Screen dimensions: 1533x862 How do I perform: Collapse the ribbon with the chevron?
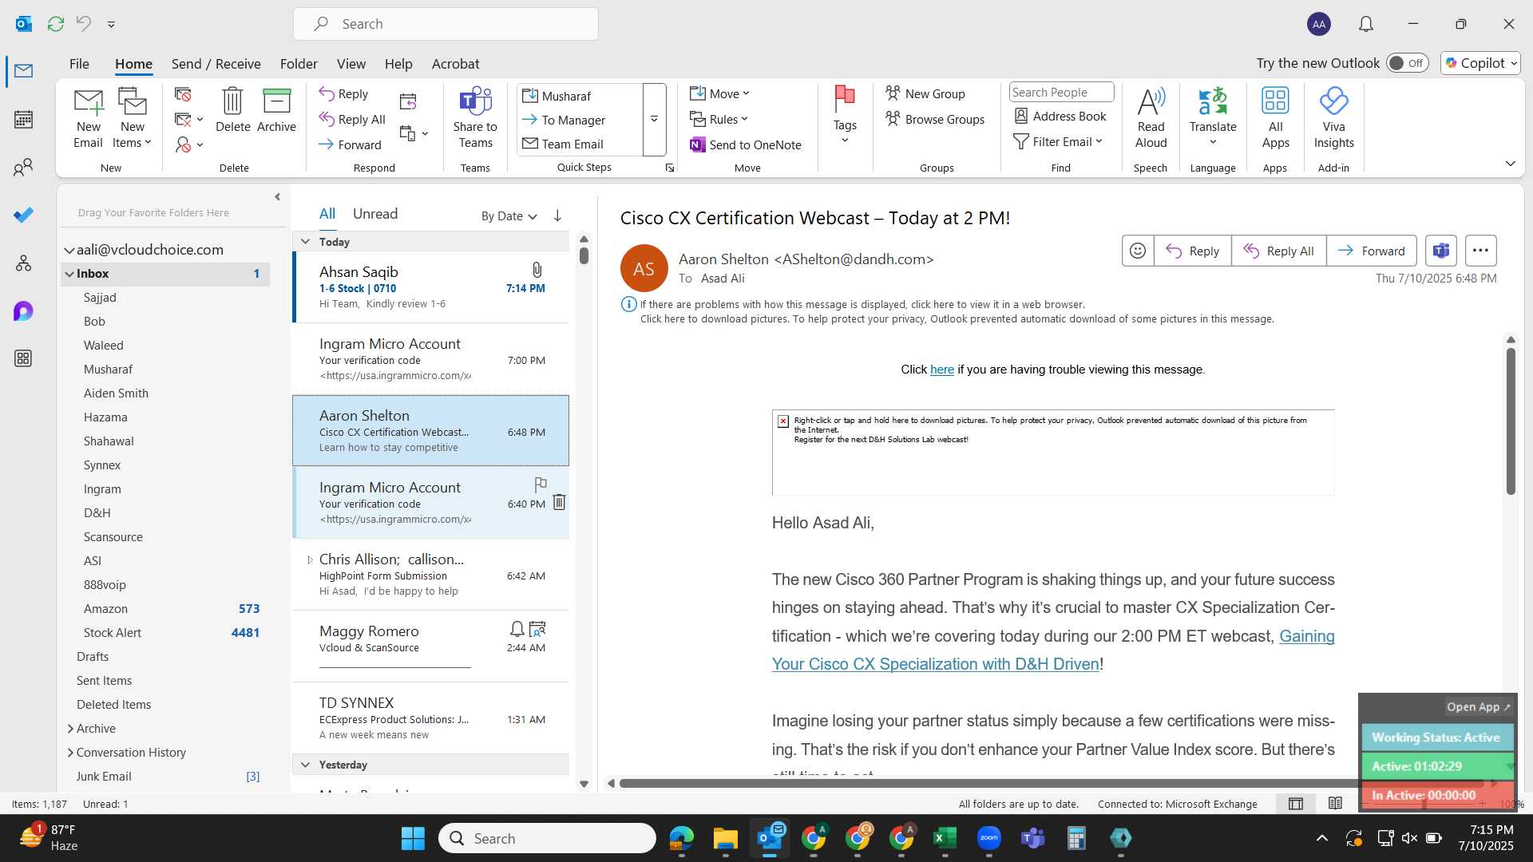click(x=1510, y=164)
